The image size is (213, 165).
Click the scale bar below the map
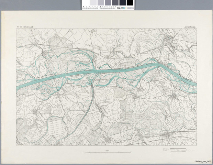point(108,151)
